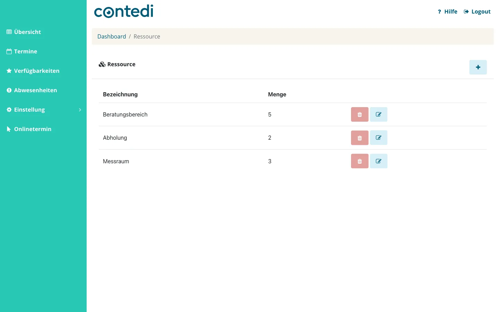Add a new resource with plus button
499x312 pixels.
pyautogui.click(x=478, y=67)
